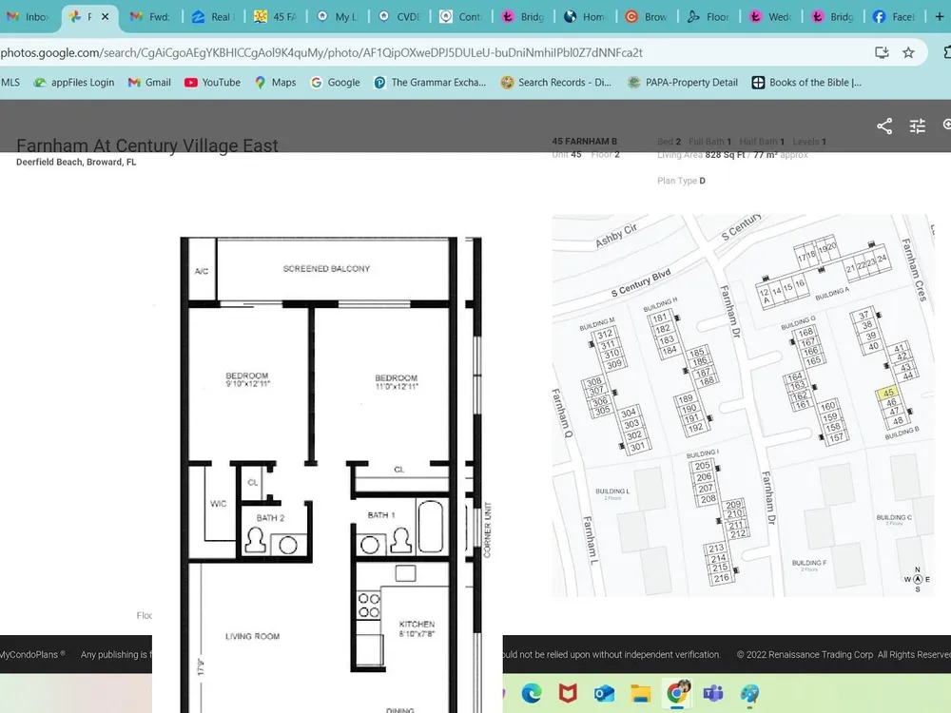Close the active Google Photos tab
951x713 pixels.
tap(105, 17)
